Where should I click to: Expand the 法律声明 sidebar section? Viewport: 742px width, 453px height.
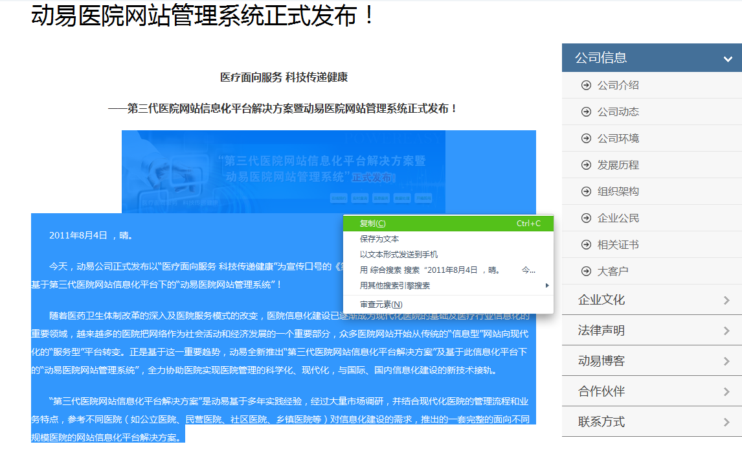click(726, 331)
